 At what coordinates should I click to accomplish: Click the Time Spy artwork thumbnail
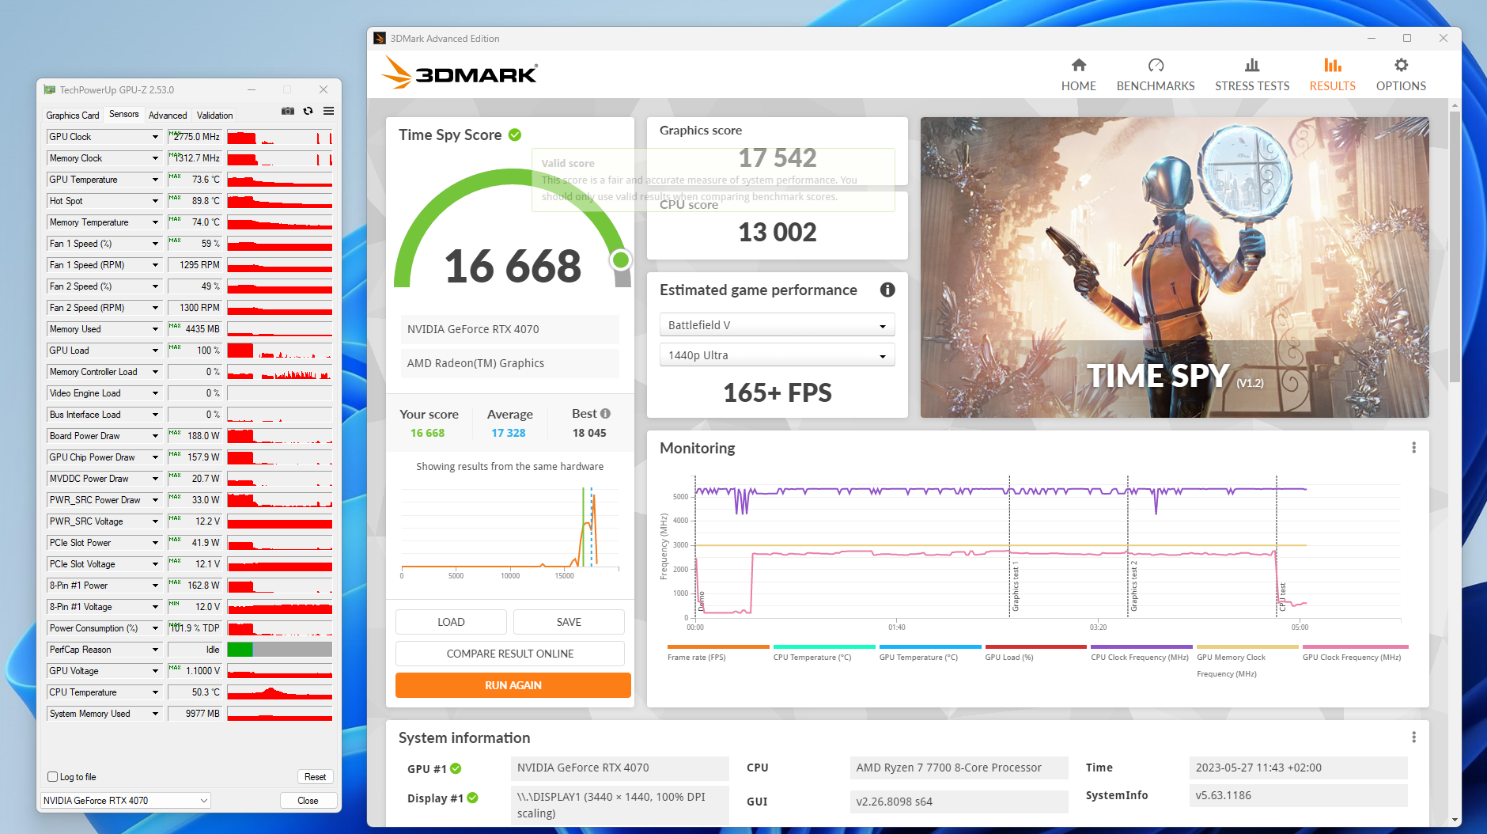coord(1175,267)
